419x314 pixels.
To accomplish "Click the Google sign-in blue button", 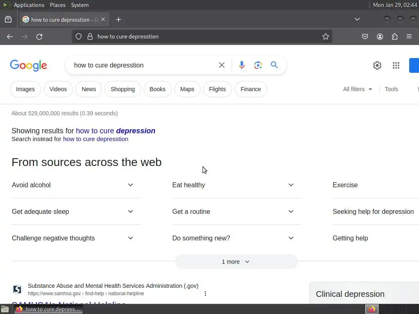I will pyautogui.click(x=414, y=65).
